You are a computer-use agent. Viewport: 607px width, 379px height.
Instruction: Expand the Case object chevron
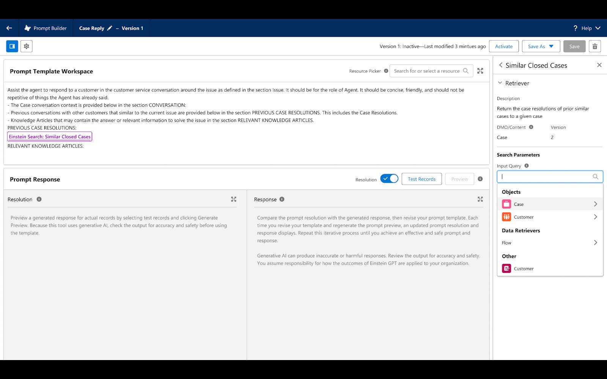596,204
